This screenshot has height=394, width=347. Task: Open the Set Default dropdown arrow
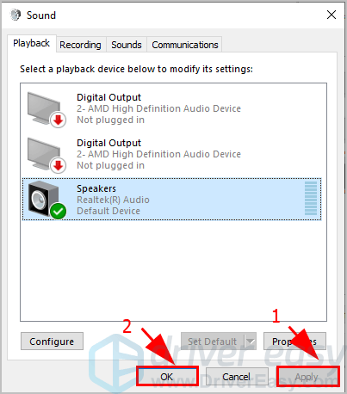[251, 342]
